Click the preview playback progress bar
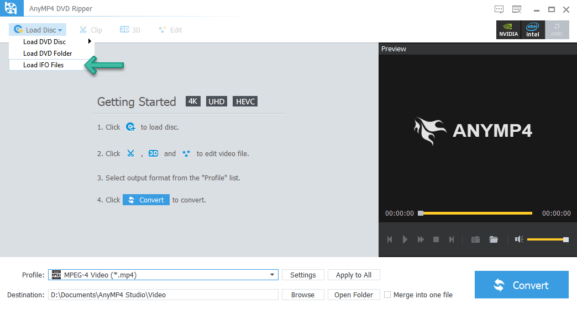This screenshot has height=310, width=577. (x=475, y=213)
